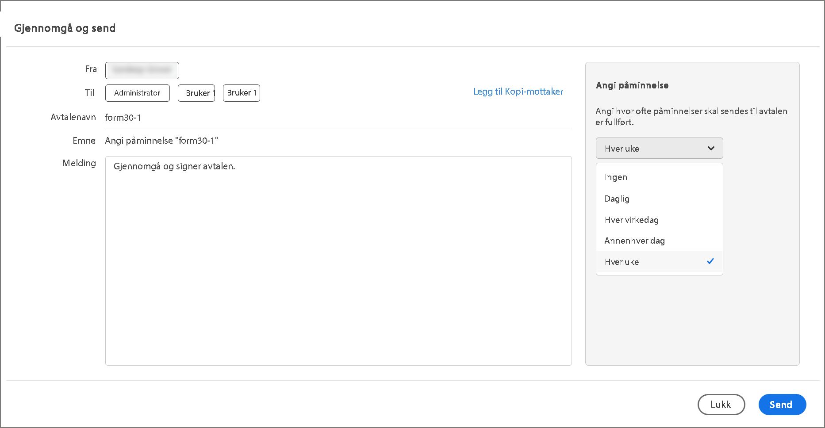Choose the Ingen reminder option
This screenshot has height=428, width=825.
[x=616, y=177]
